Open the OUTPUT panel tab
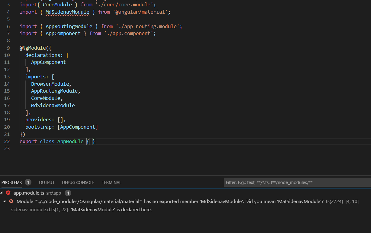The height and width of the screenshot is (233, 371). click(47, 182)
